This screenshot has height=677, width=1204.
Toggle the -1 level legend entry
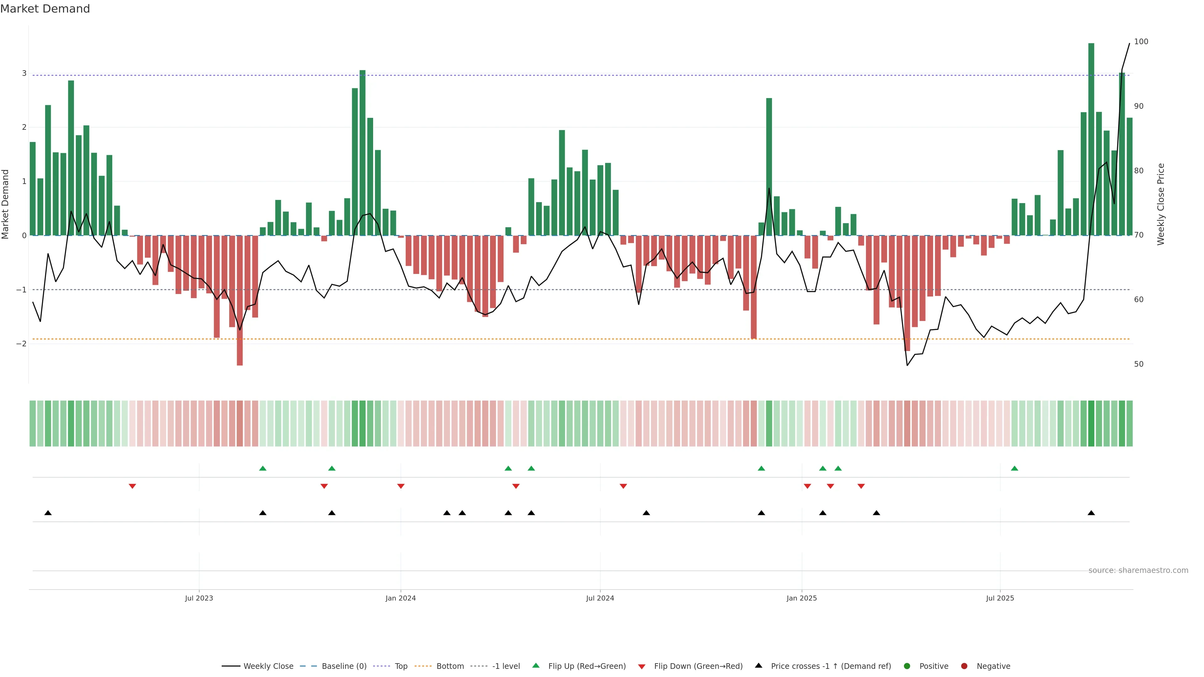click(506, 666)
